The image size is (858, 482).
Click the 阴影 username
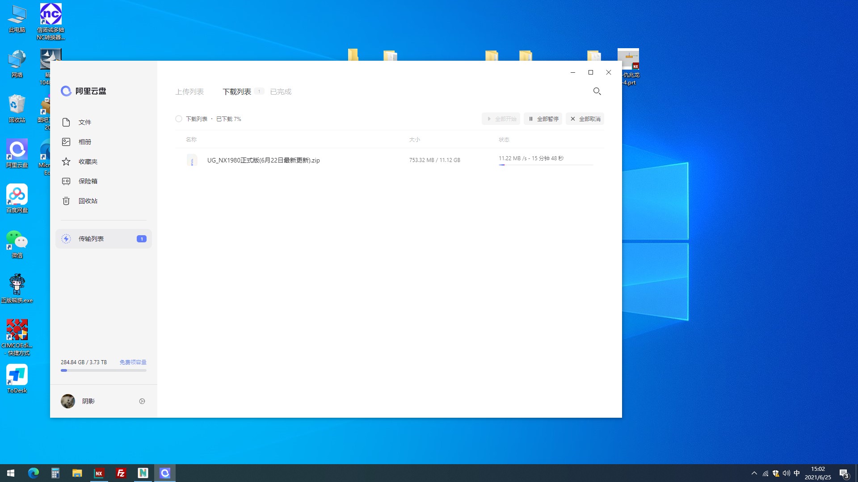coord(88,401)
